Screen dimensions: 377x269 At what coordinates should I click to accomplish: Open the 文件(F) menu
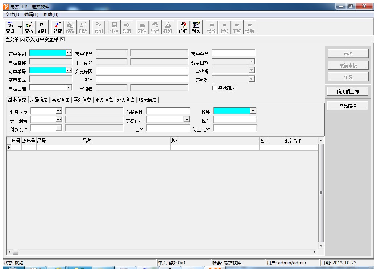tap(12, 14)
